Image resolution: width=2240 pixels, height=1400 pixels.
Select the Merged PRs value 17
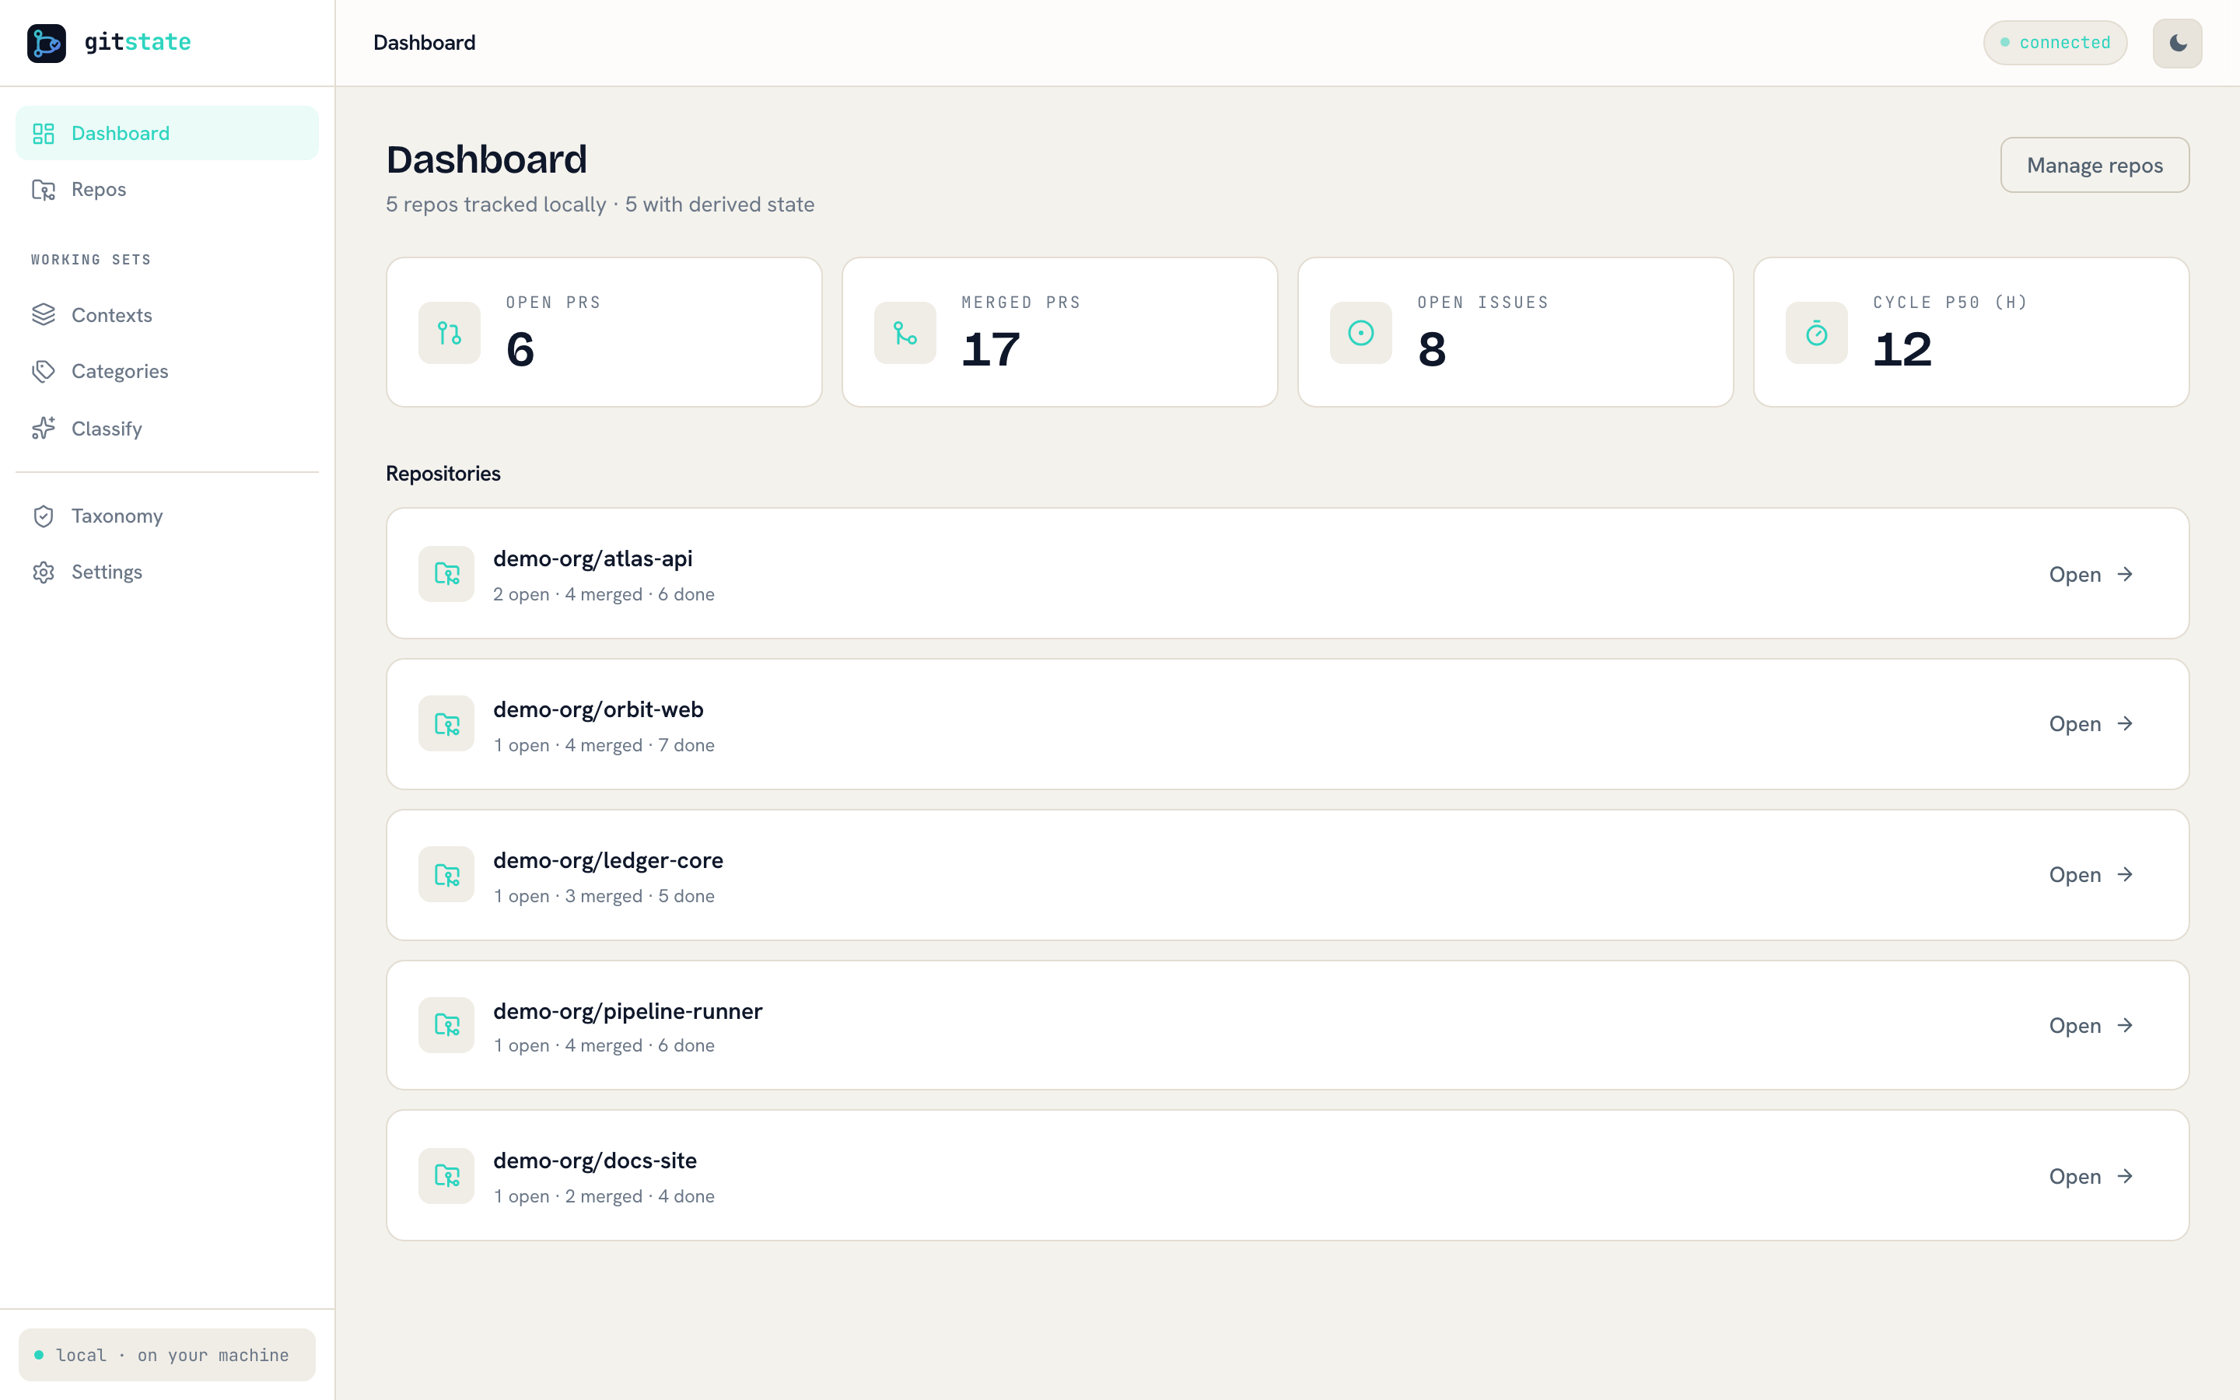click(990, 350)
